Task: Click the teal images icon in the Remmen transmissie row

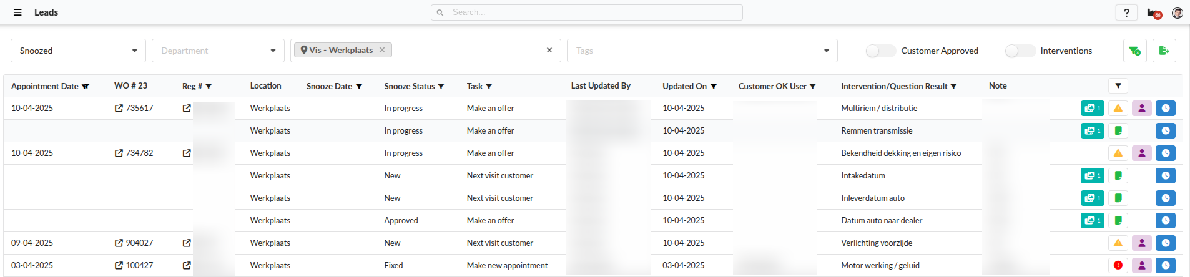Action: click(1092, 131)
